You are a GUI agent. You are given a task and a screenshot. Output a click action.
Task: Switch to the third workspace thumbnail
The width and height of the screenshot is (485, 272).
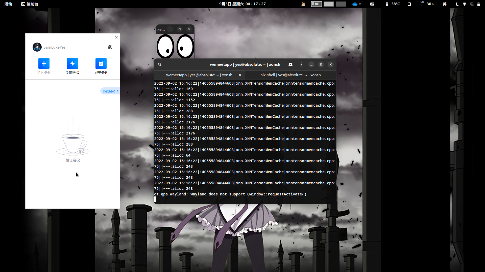pos(341,4)
